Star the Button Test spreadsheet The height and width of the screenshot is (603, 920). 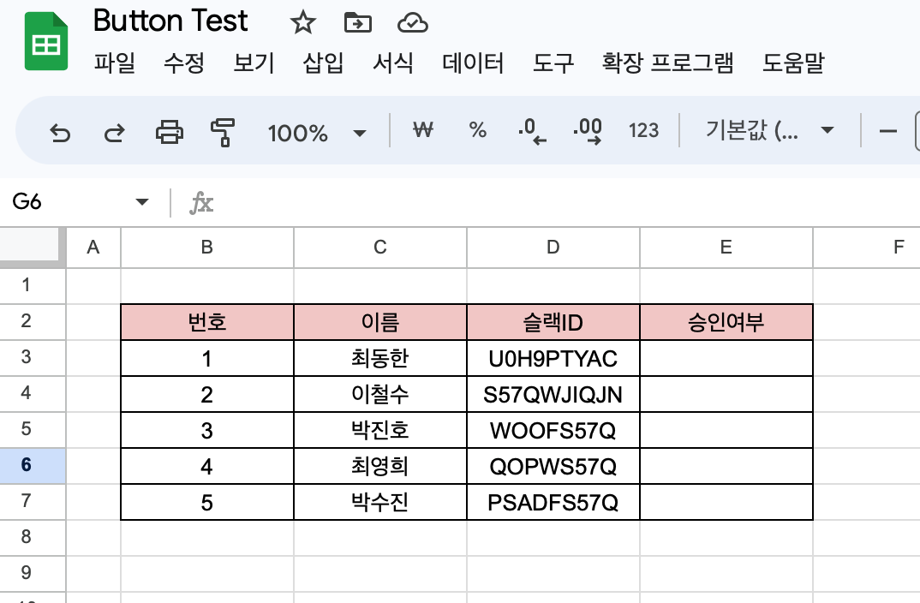coord(302,23)
